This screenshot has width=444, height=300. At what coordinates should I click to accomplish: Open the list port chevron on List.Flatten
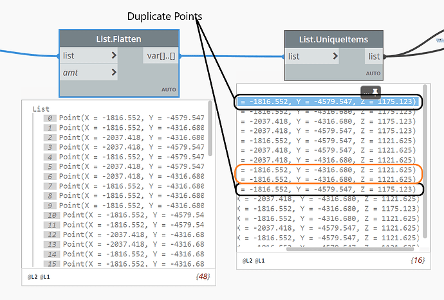(114, 55)
